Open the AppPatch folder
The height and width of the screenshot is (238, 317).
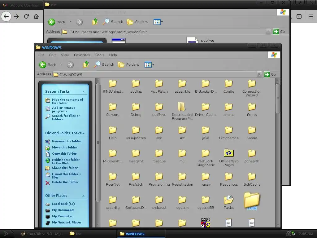tap(159, 86)
